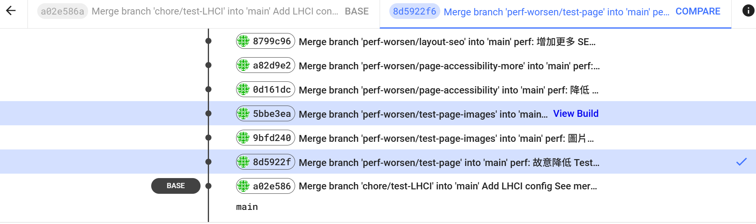Image resolution: width=756 pixels, height=224 pixels.
Task: Select the main branch label
Action: tap(247, 207)
